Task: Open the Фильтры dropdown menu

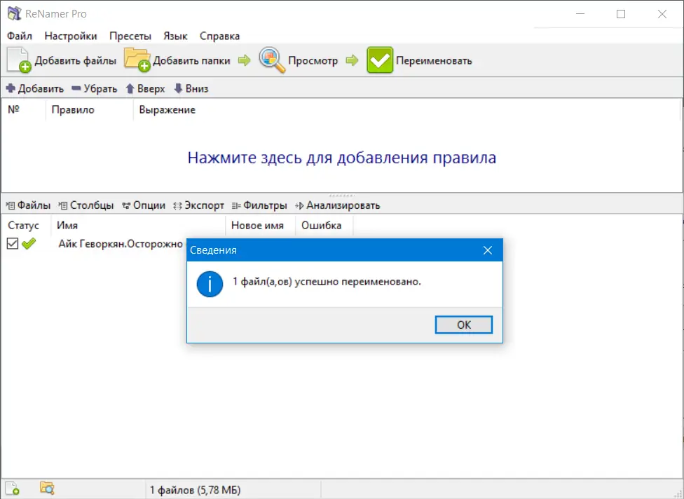Action: coord(260,205)
